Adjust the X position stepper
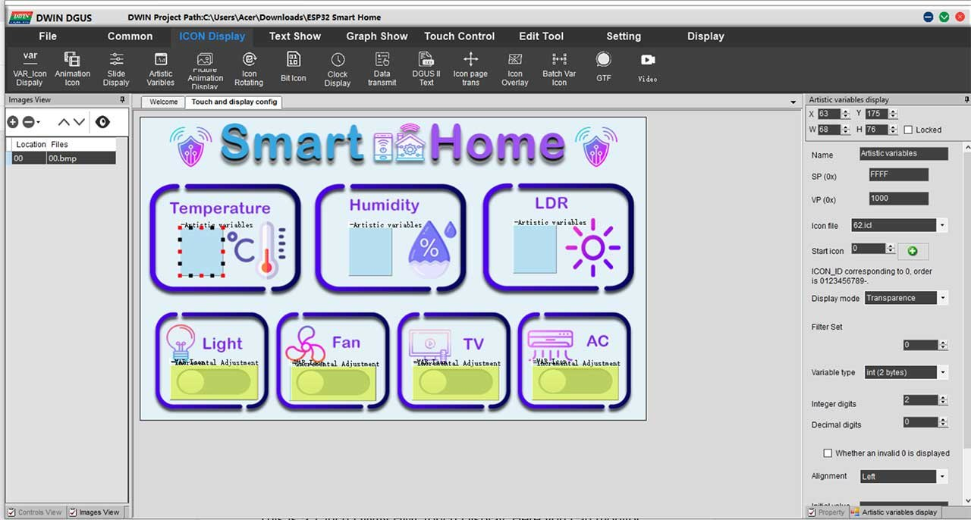The width and height of the screenshot is (971, 520). pos(846,114)
